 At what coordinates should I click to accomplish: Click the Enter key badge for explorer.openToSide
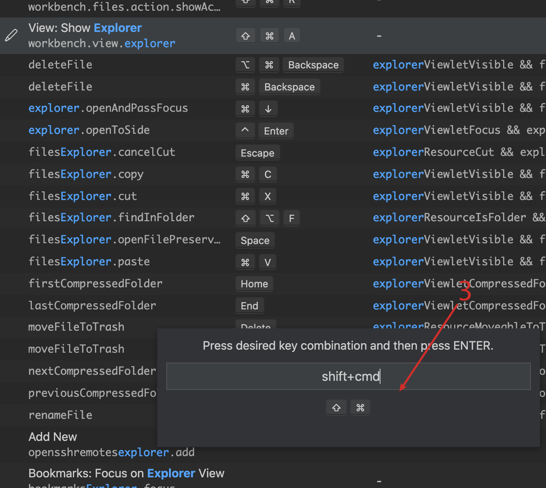pyautogui.click(x=276, y=131)
